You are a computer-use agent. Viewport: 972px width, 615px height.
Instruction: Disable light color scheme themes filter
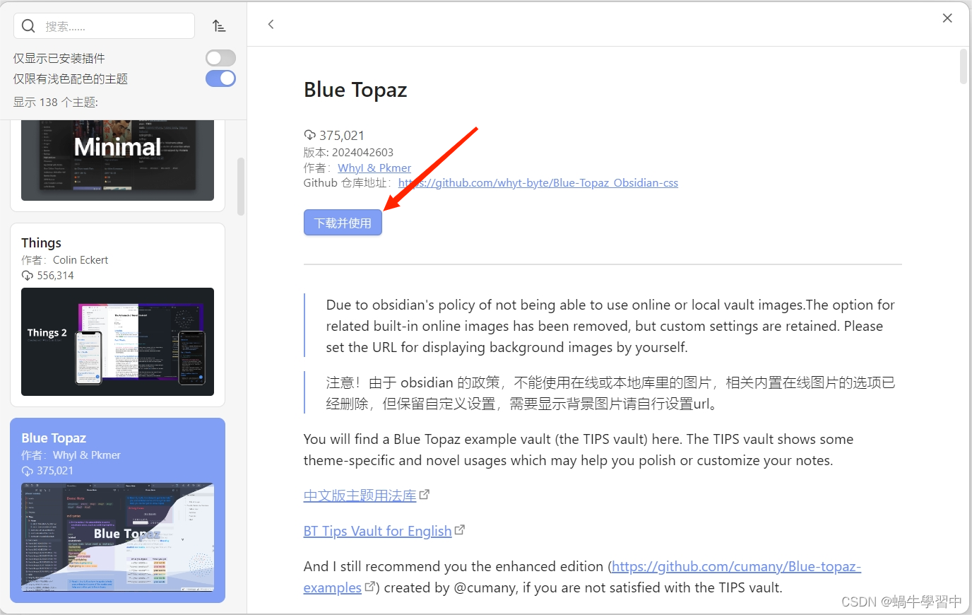click(x=220, y=78)
